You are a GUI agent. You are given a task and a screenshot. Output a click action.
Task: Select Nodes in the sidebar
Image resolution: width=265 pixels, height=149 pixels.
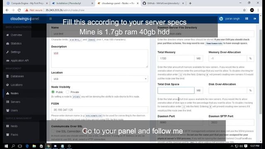click(14, 94)
